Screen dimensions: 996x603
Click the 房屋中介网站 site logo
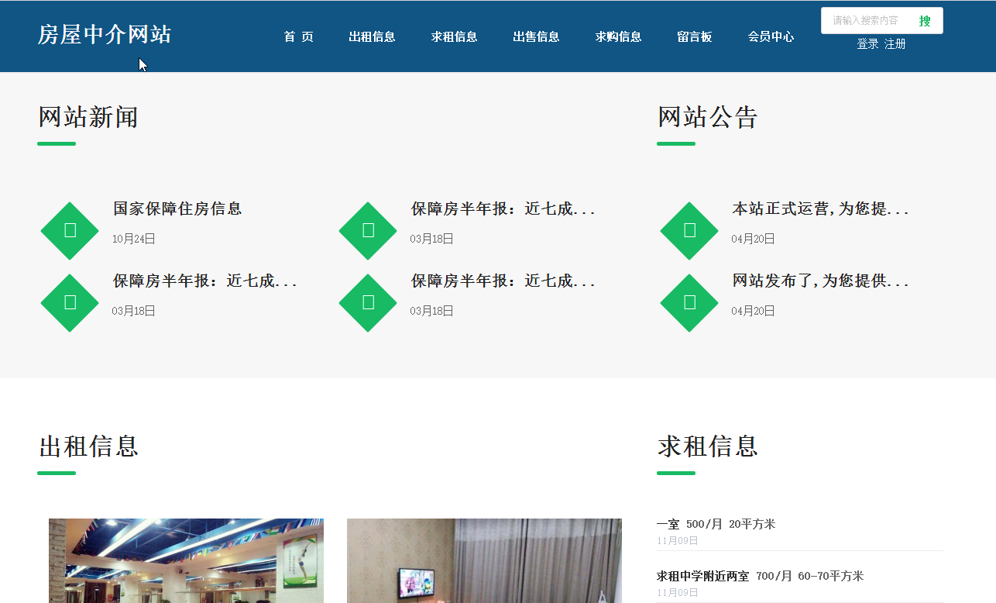click(x=105, y=35)
